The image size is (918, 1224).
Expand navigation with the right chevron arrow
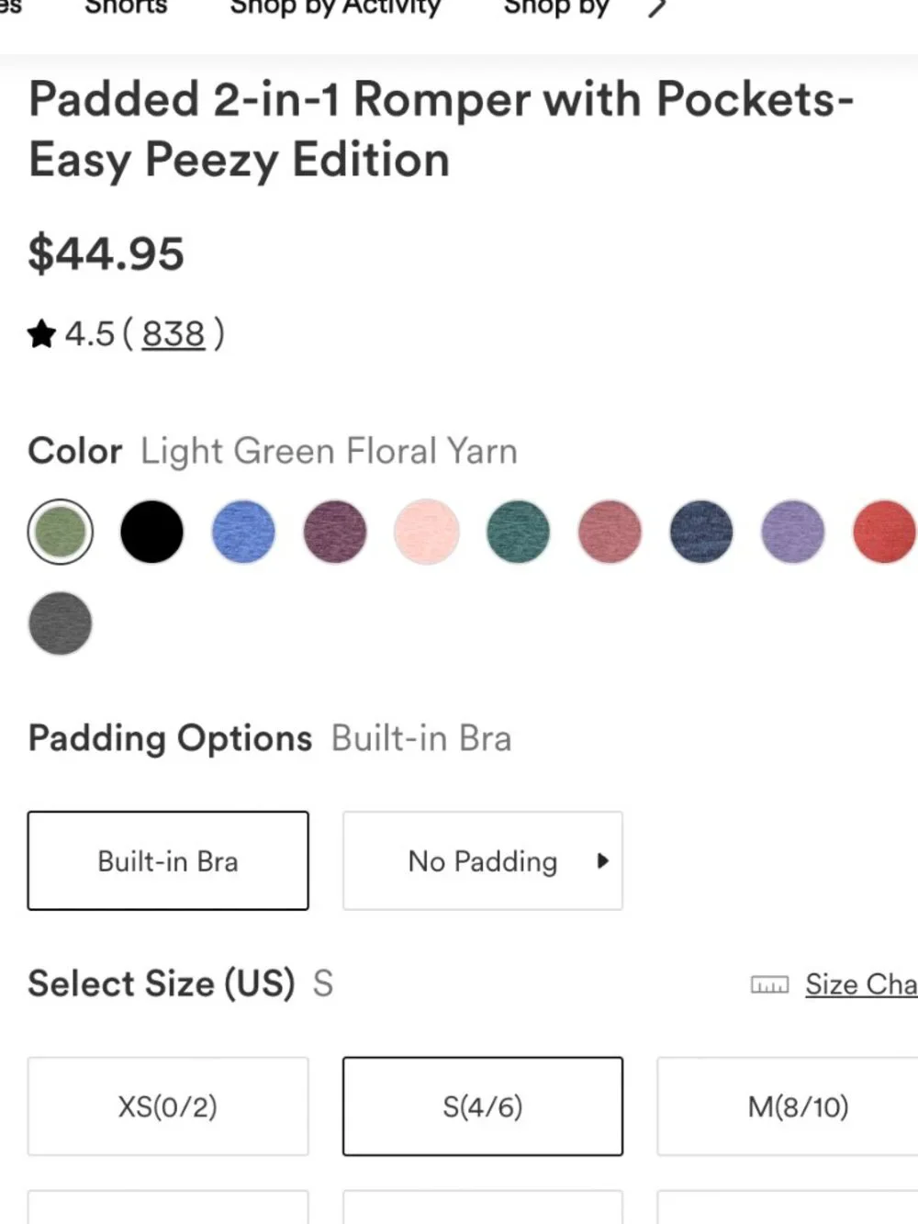[x=656, y=8]
